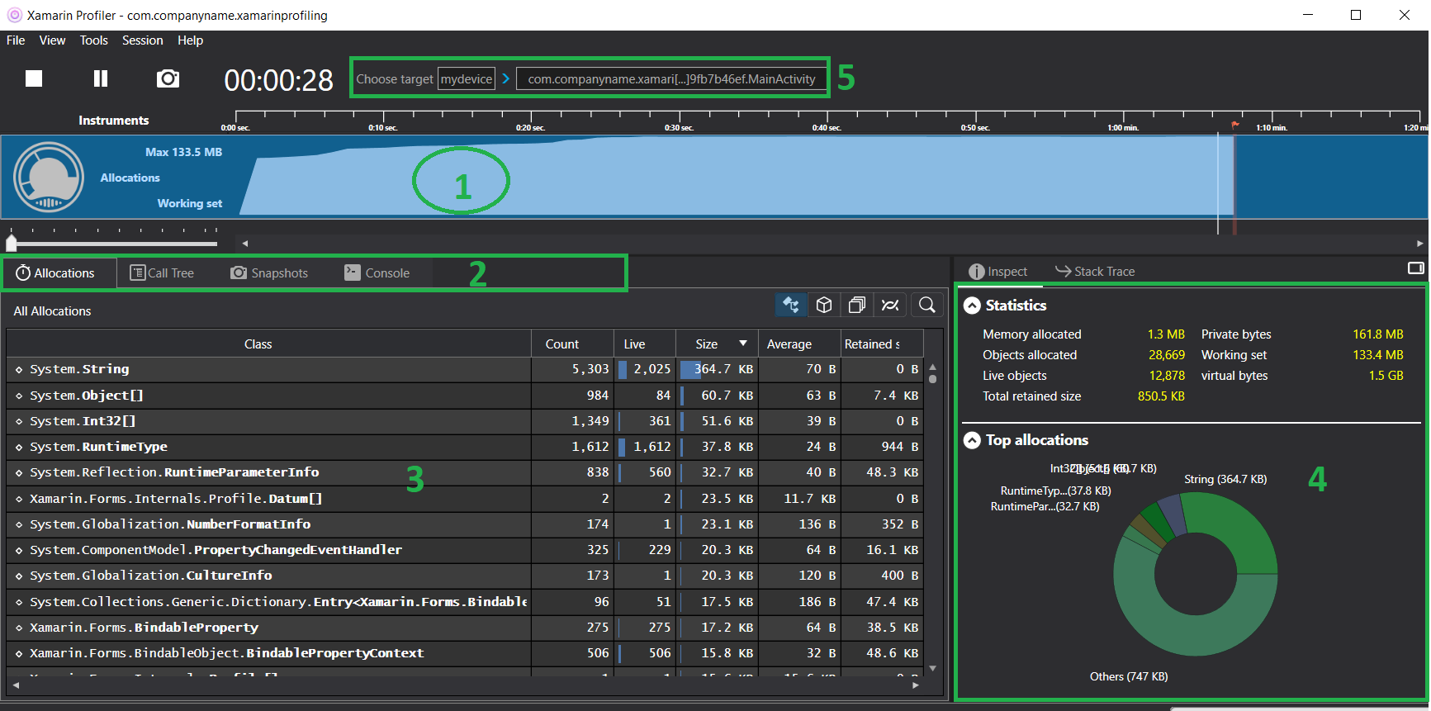Open the Session menu
This screenshot has width=1431, height=711.
pos(142,40)
